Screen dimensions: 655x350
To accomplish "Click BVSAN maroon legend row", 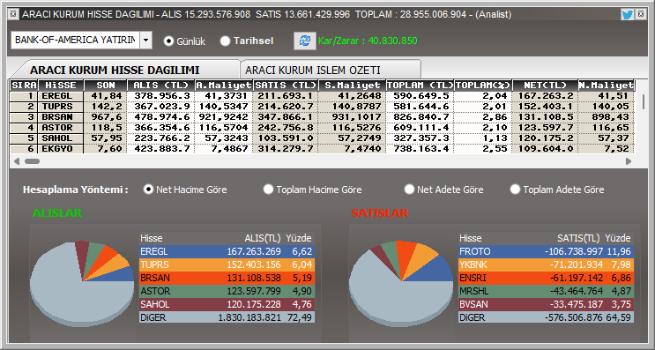I will point(546,304).
